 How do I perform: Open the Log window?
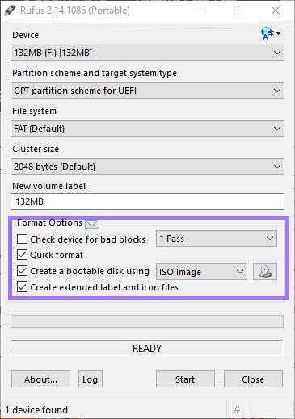(x=91, y=379)
